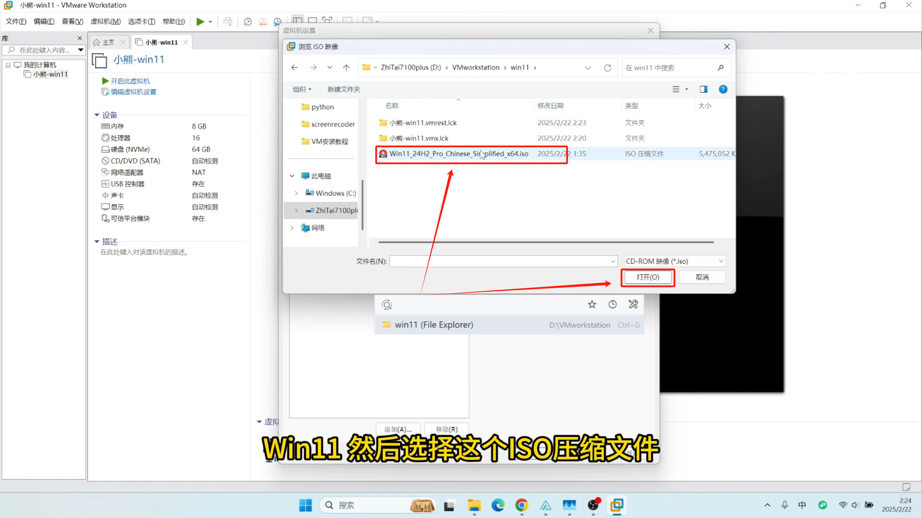Click forward arrow in browse ISO dialog
922x518 pixels.
[x=313, y=68]
